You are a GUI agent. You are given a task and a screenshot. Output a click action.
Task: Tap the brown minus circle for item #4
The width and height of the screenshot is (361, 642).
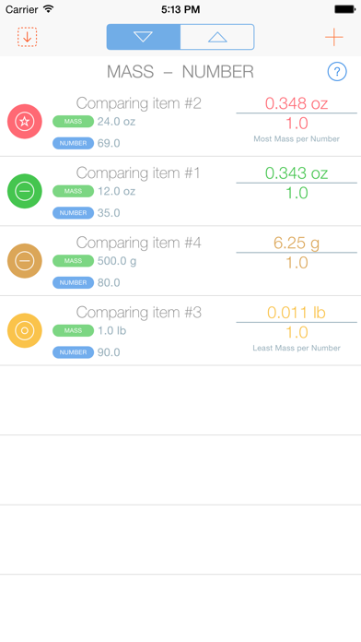(x=25, y=261)
